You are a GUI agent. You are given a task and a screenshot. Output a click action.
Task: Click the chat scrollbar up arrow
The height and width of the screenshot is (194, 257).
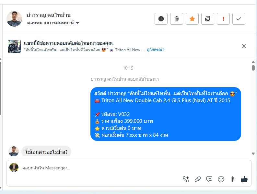click(x=253, y=62)
